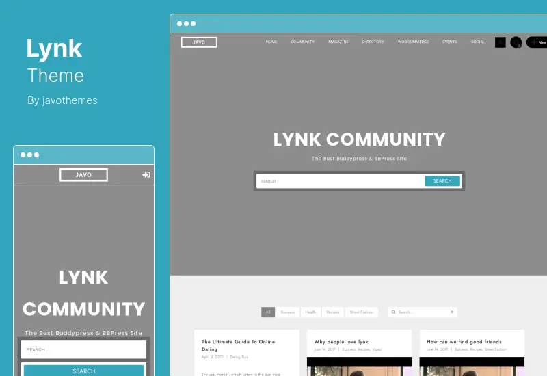Viewport: 547px width, 376px height.
Task: Open the COMMUNITY menu item
Action: pos(302,42)
